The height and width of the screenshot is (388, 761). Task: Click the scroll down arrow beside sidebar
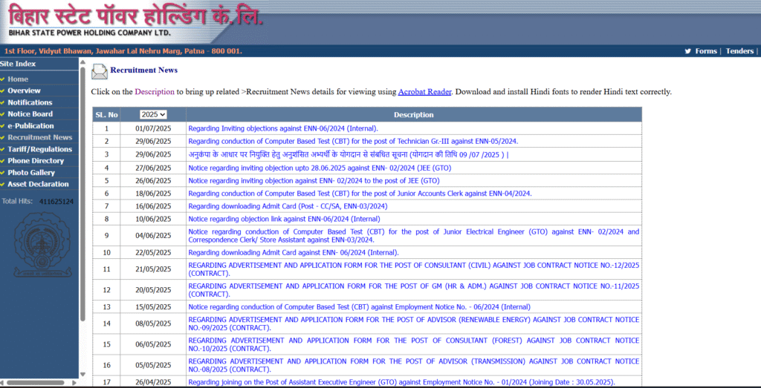[82, 375]
